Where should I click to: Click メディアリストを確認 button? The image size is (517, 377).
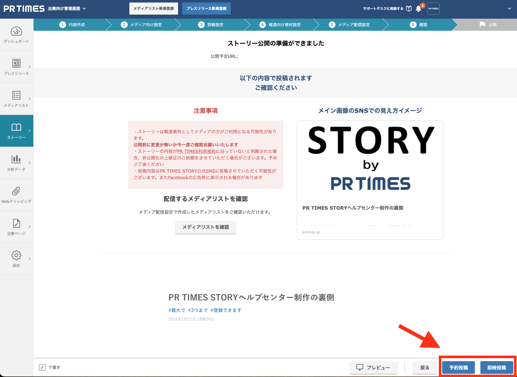point(206,227)
